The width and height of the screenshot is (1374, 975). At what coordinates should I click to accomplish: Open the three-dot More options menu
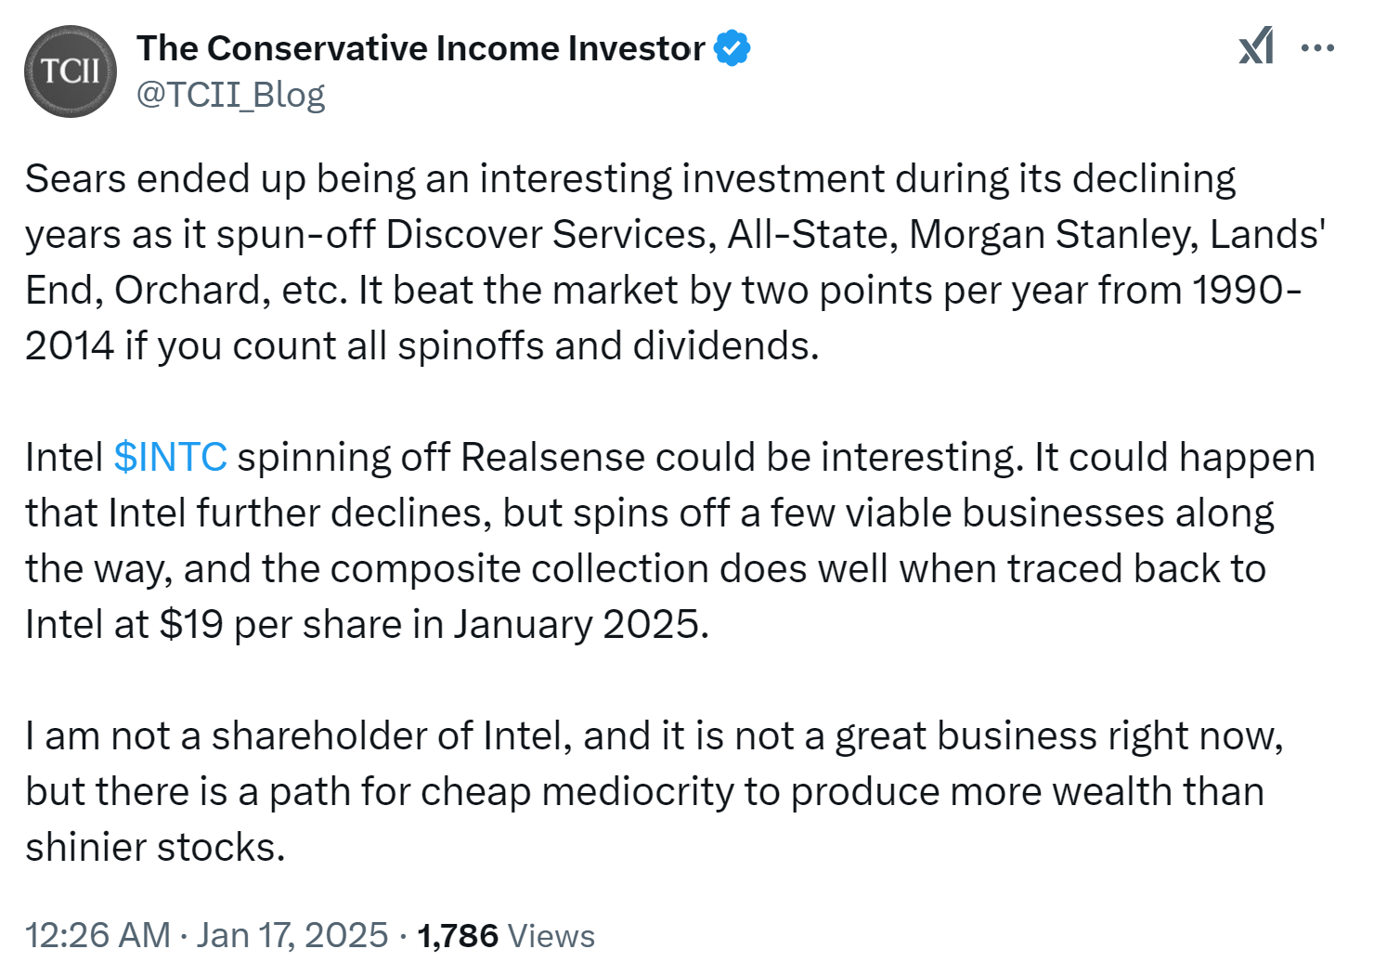pyautogui.click(x=1318, y=47)
